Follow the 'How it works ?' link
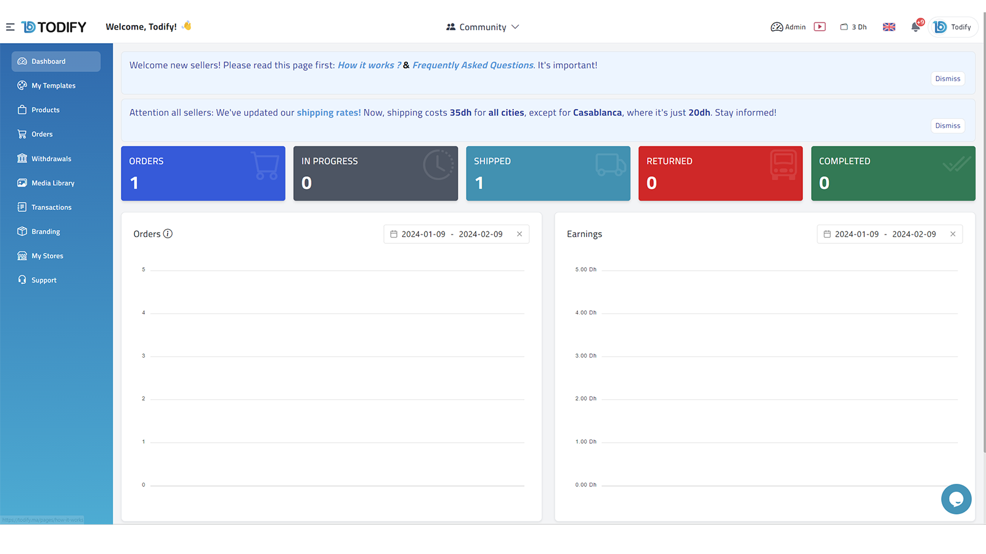Screen dimensions: 986x554 (x=369, y=65)
